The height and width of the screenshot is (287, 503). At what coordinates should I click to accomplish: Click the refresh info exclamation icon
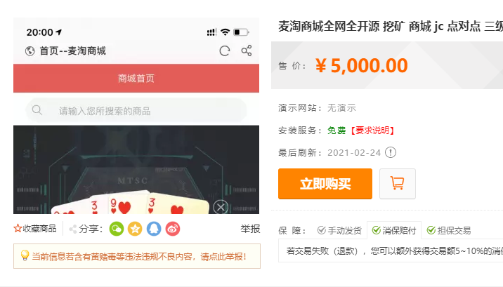(x=391, y=152)
